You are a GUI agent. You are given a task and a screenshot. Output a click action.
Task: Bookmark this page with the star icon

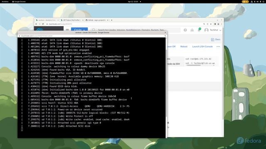[x=211, y=24]
